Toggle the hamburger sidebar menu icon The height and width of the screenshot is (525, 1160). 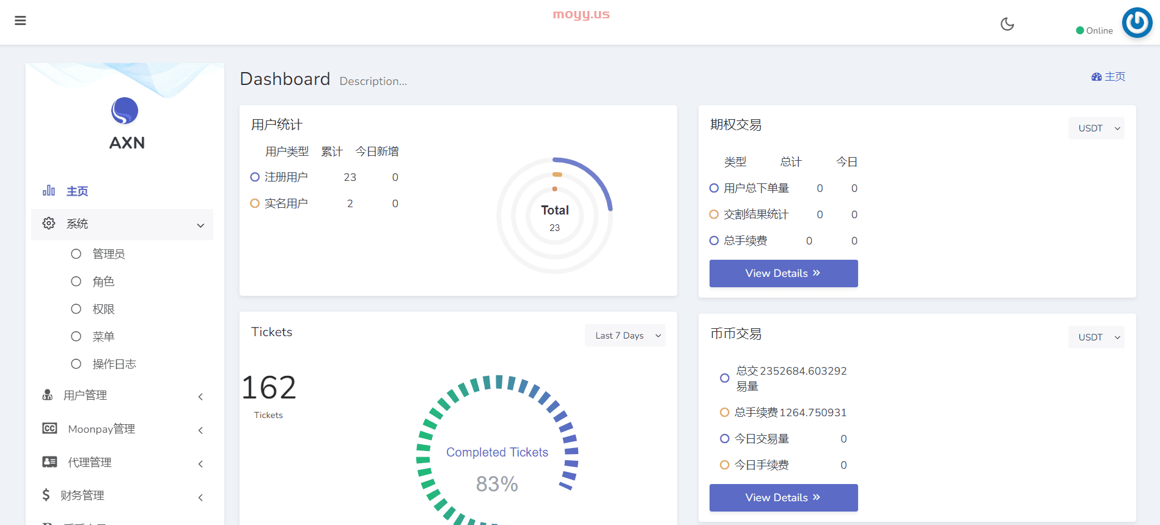20,21
